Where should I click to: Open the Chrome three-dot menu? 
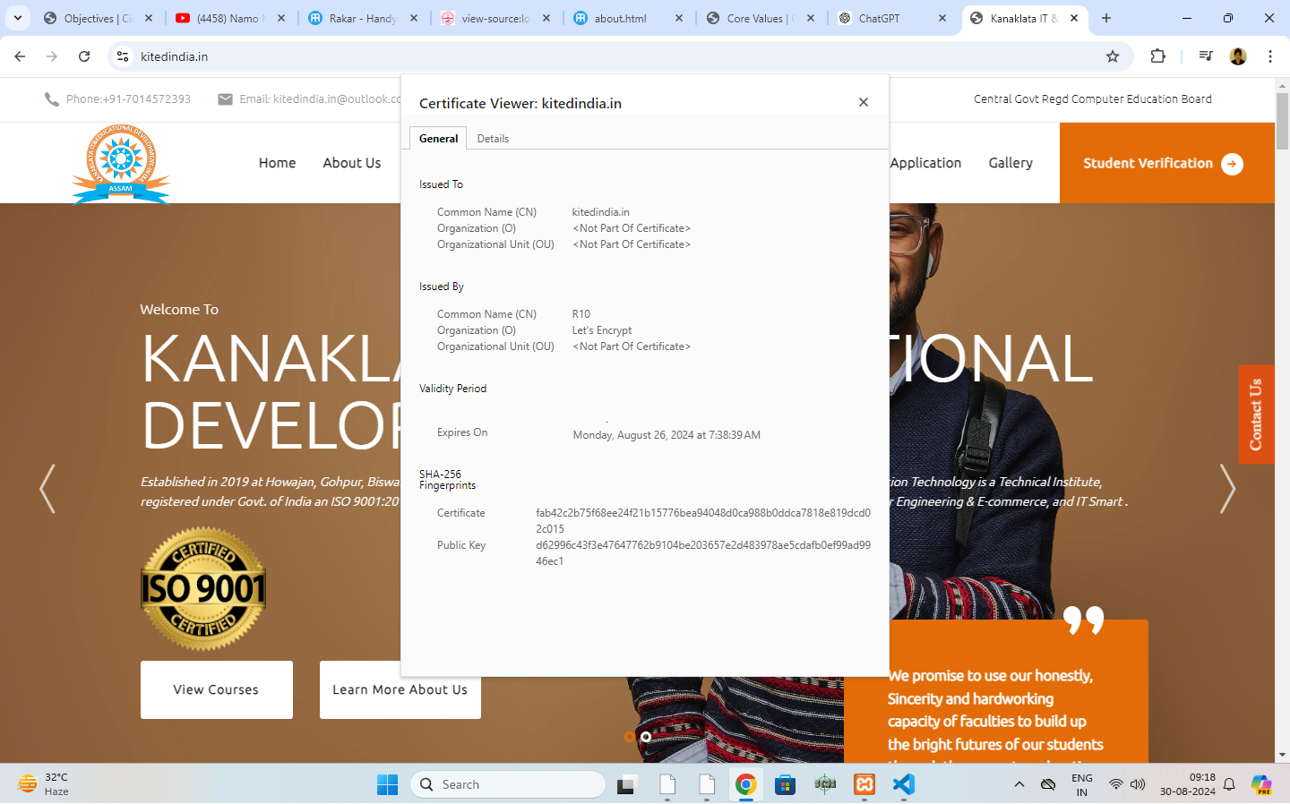click(x=1269, y=56)
